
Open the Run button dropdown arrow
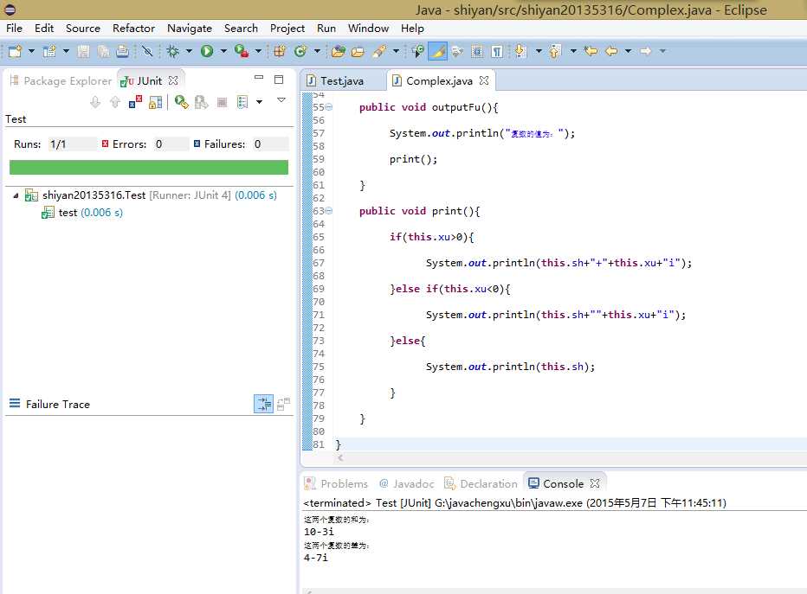point(223,52)
